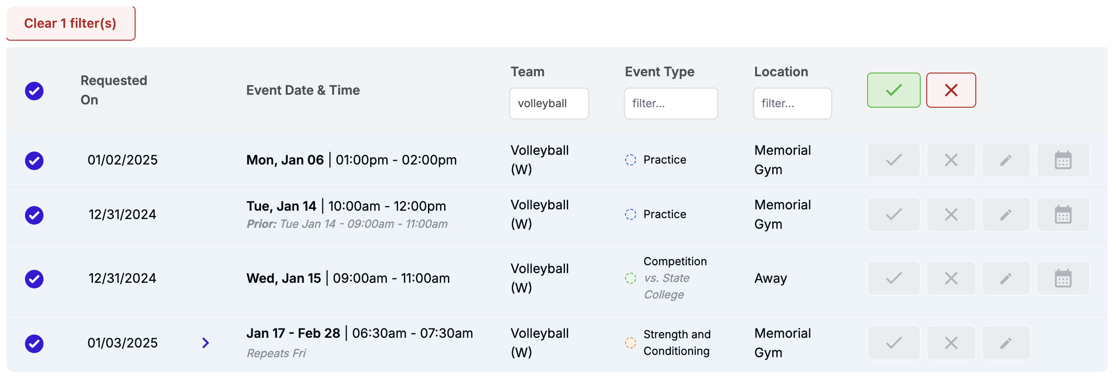1116x378 pixels.
Task: Edit the Strength and Conditioning request
Action: pyautogui.click(x=1006, y=343)
